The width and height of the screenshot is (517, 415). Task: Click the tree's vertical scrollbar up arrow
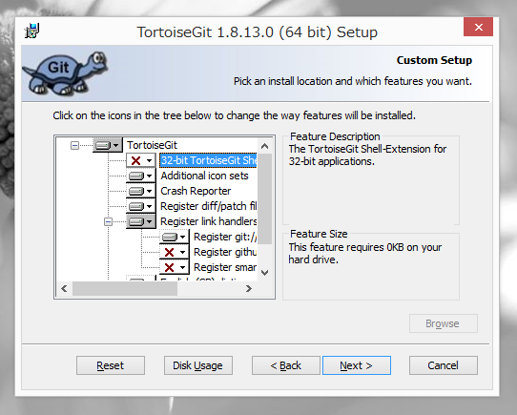click(x=264, y=146)
